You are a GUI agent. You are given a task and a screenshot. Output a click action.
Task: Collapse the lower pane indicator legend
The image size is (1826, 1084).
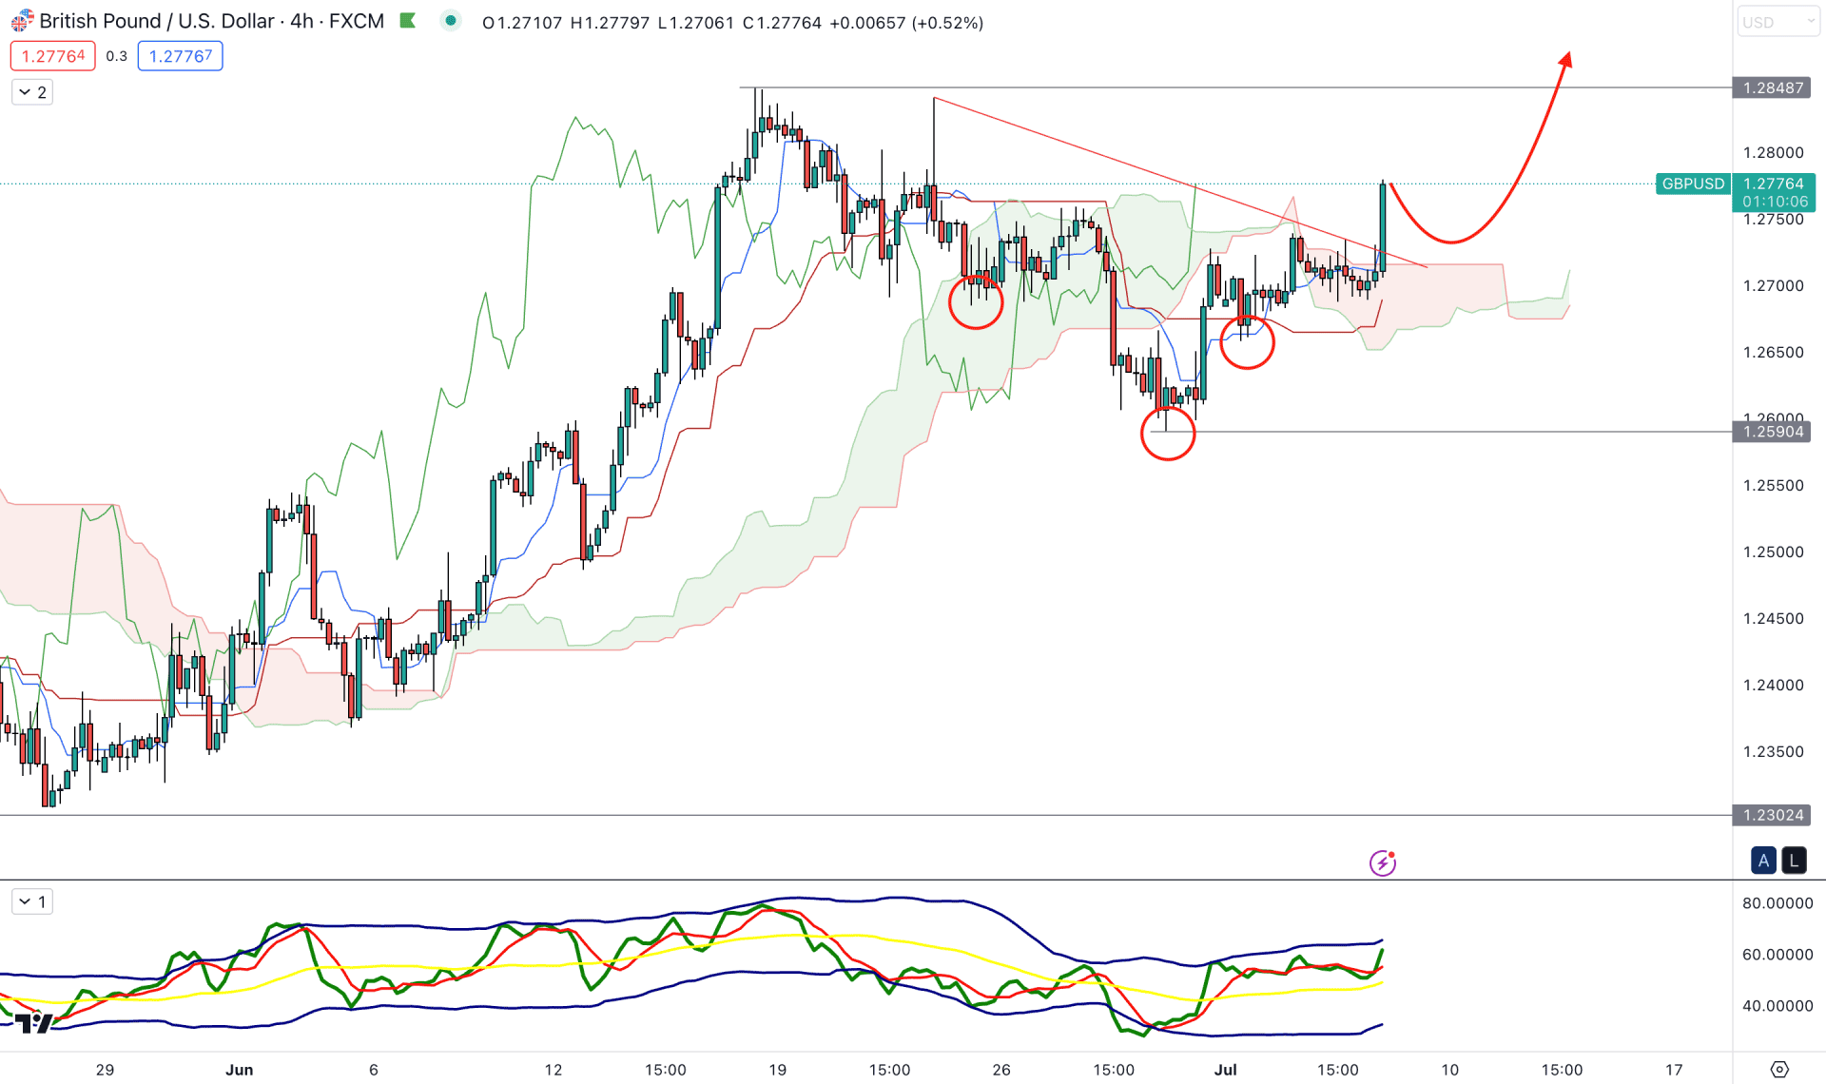point(32,901)
